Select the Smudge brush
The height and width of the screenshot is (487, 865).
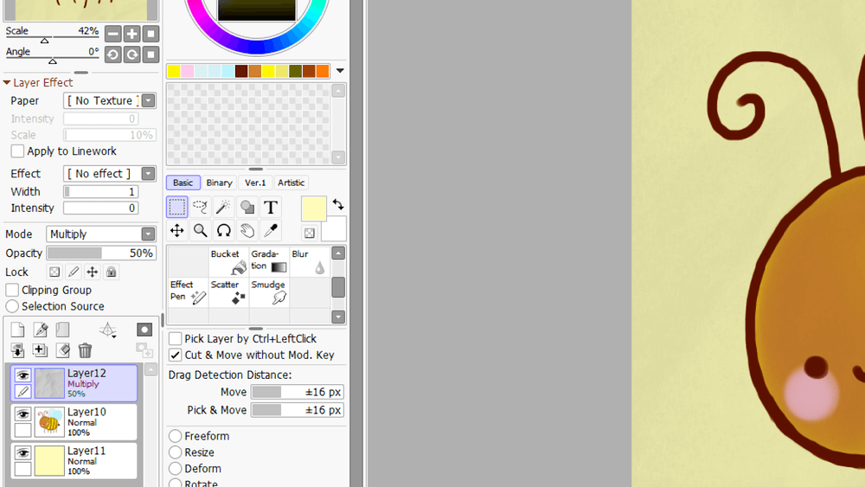point(269,292)
